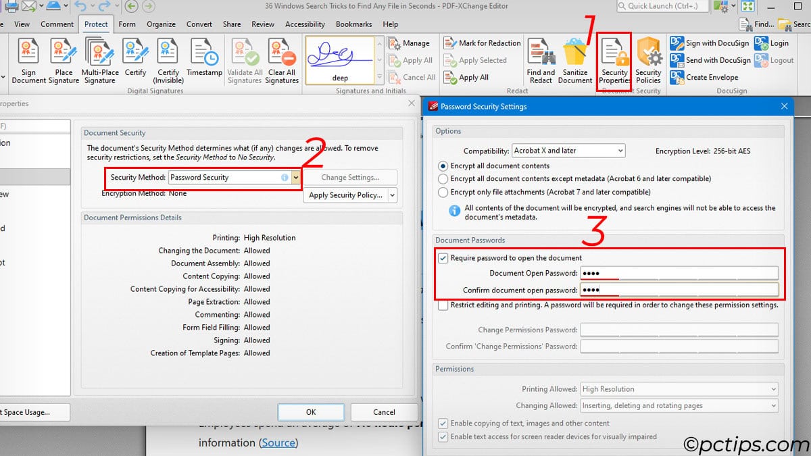Open Security Policies icon
Image resolution: width=811 pixels, height=456 pixels.
[648, 61]
